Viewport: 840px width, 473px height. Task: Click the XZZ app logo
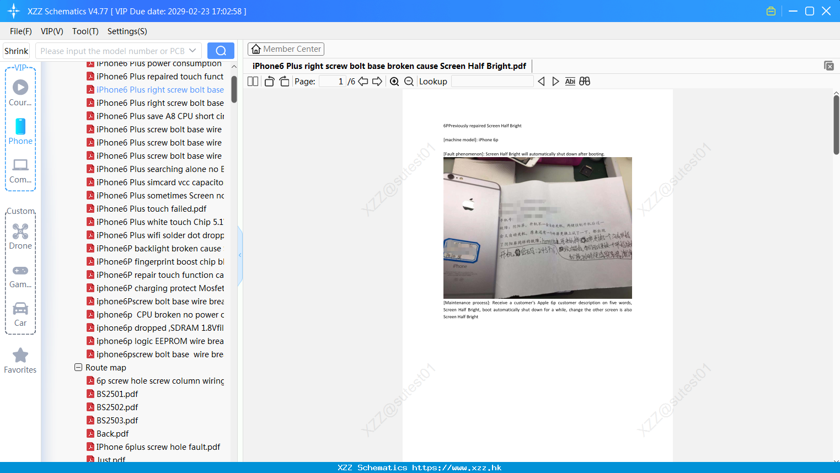coord(14,11)
